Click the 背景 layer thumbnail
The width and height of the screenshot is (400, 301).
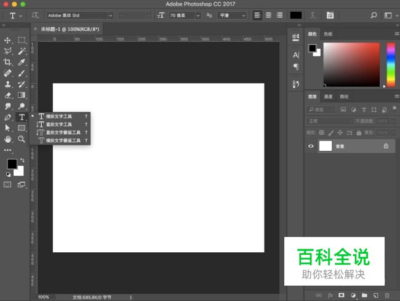pyautogui.click(x=325, y=146)
